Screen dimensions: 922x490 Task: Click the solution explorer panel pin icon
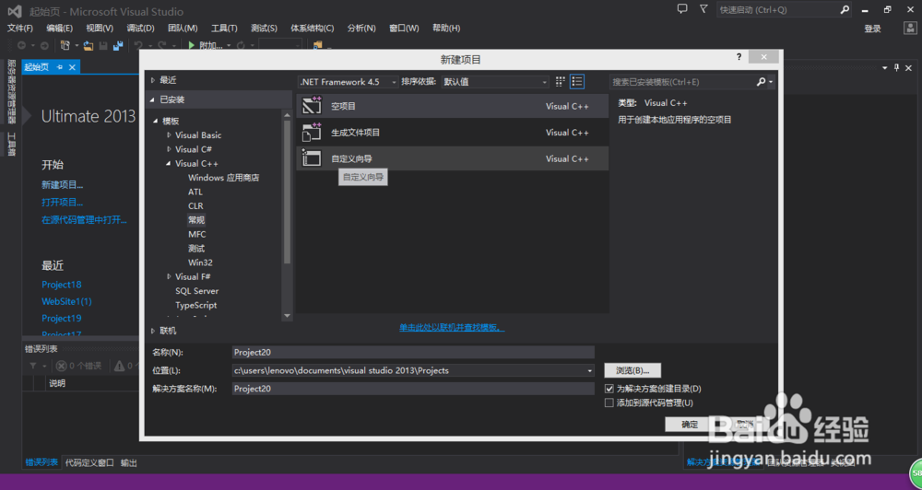pyautogui.click(x=897, y=67)
